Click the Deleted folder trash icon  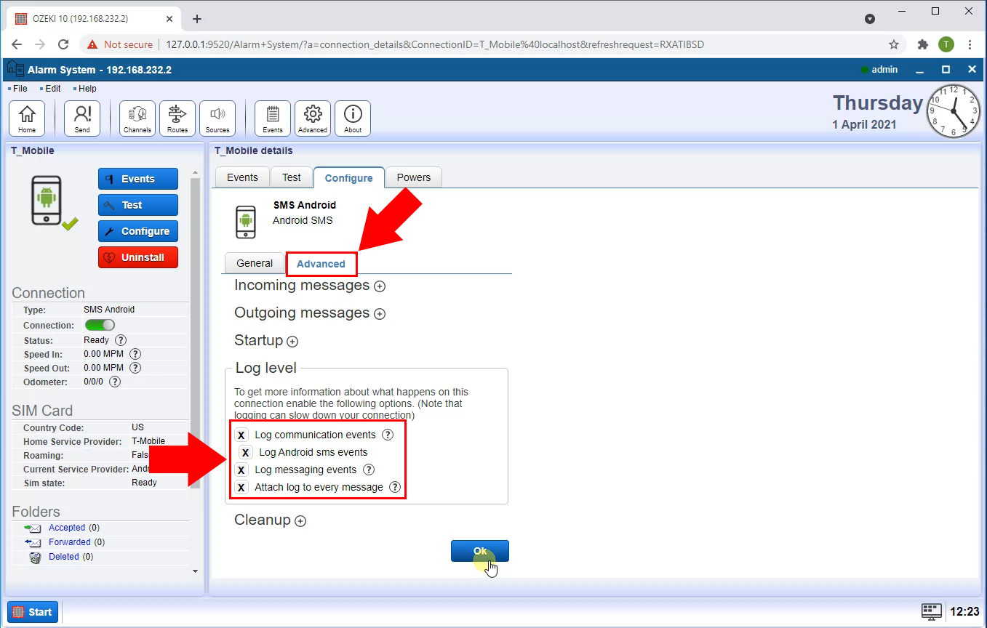[35, 557]
